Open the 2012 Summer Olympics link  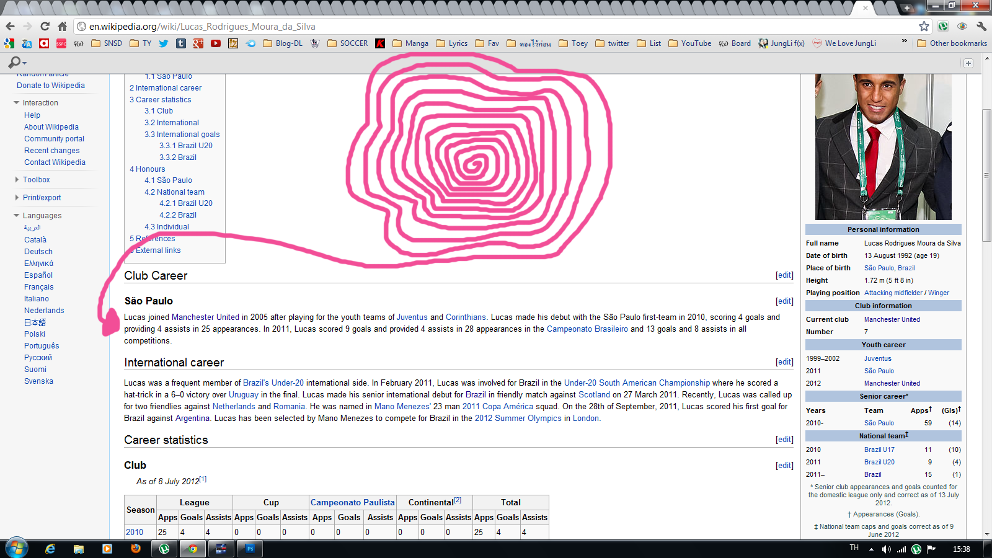518,418
